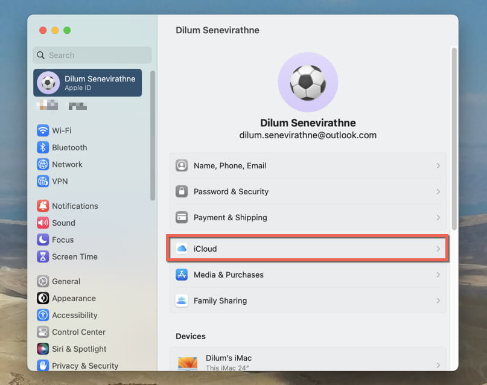Click the bold Dilum Senevirathne name under avatar
Screen dimensions: 487x385
coord(308,123)
